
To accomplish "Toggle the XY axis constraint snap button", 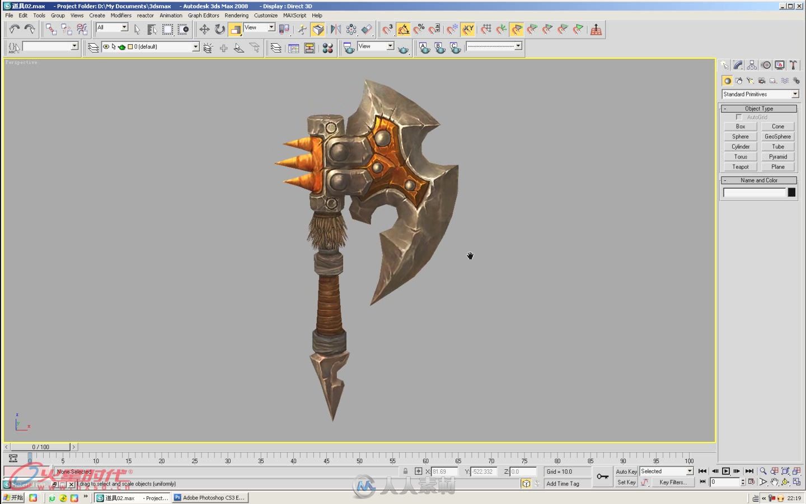I will click(x=468, y=29).
